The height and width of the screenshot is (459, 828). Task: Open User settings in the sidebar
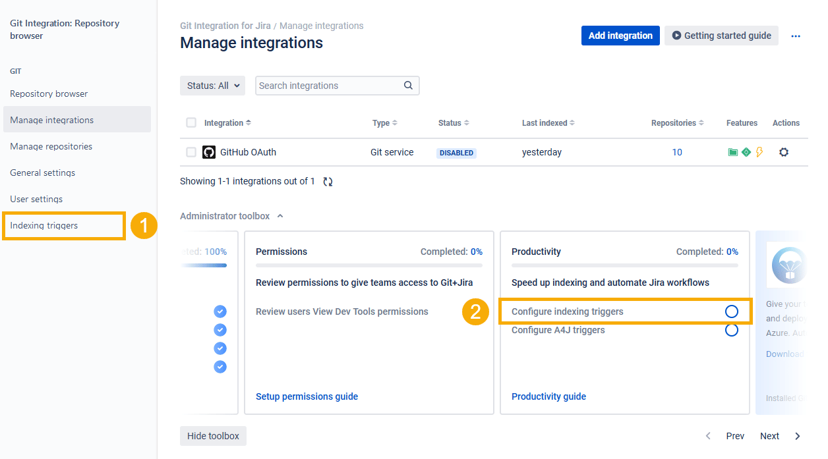point(36,199)
